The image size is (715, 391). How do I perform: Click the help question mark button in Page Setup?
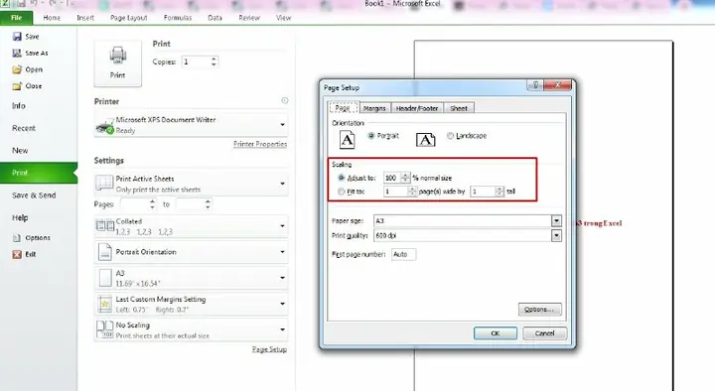coord(535,85)
